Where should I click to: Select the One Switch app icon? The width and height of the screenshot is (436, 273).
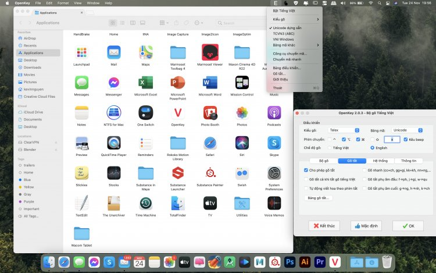146,113
